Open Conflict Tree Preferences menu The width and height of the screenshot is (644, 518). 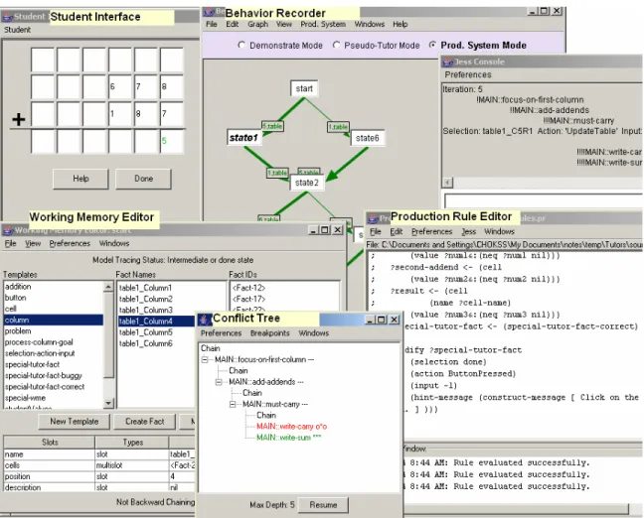click(221, 333)
